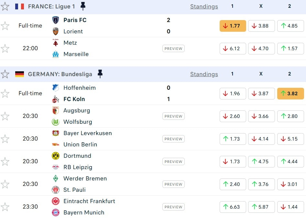Click the Marseille team logo
306x218 pixels.
(56, 54)
